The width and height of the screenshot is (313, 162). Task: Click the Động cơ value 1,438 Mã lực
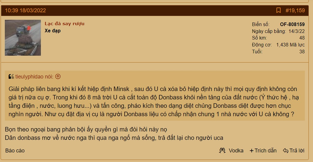click(x=290, y=45)
